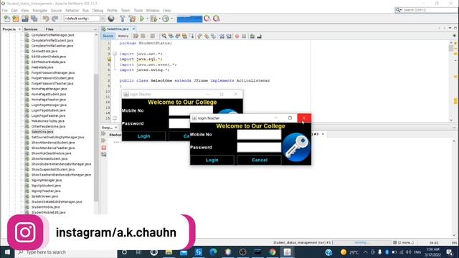Click the Build Project hammer icon
The image size is (459, 258).
[123, 19]
